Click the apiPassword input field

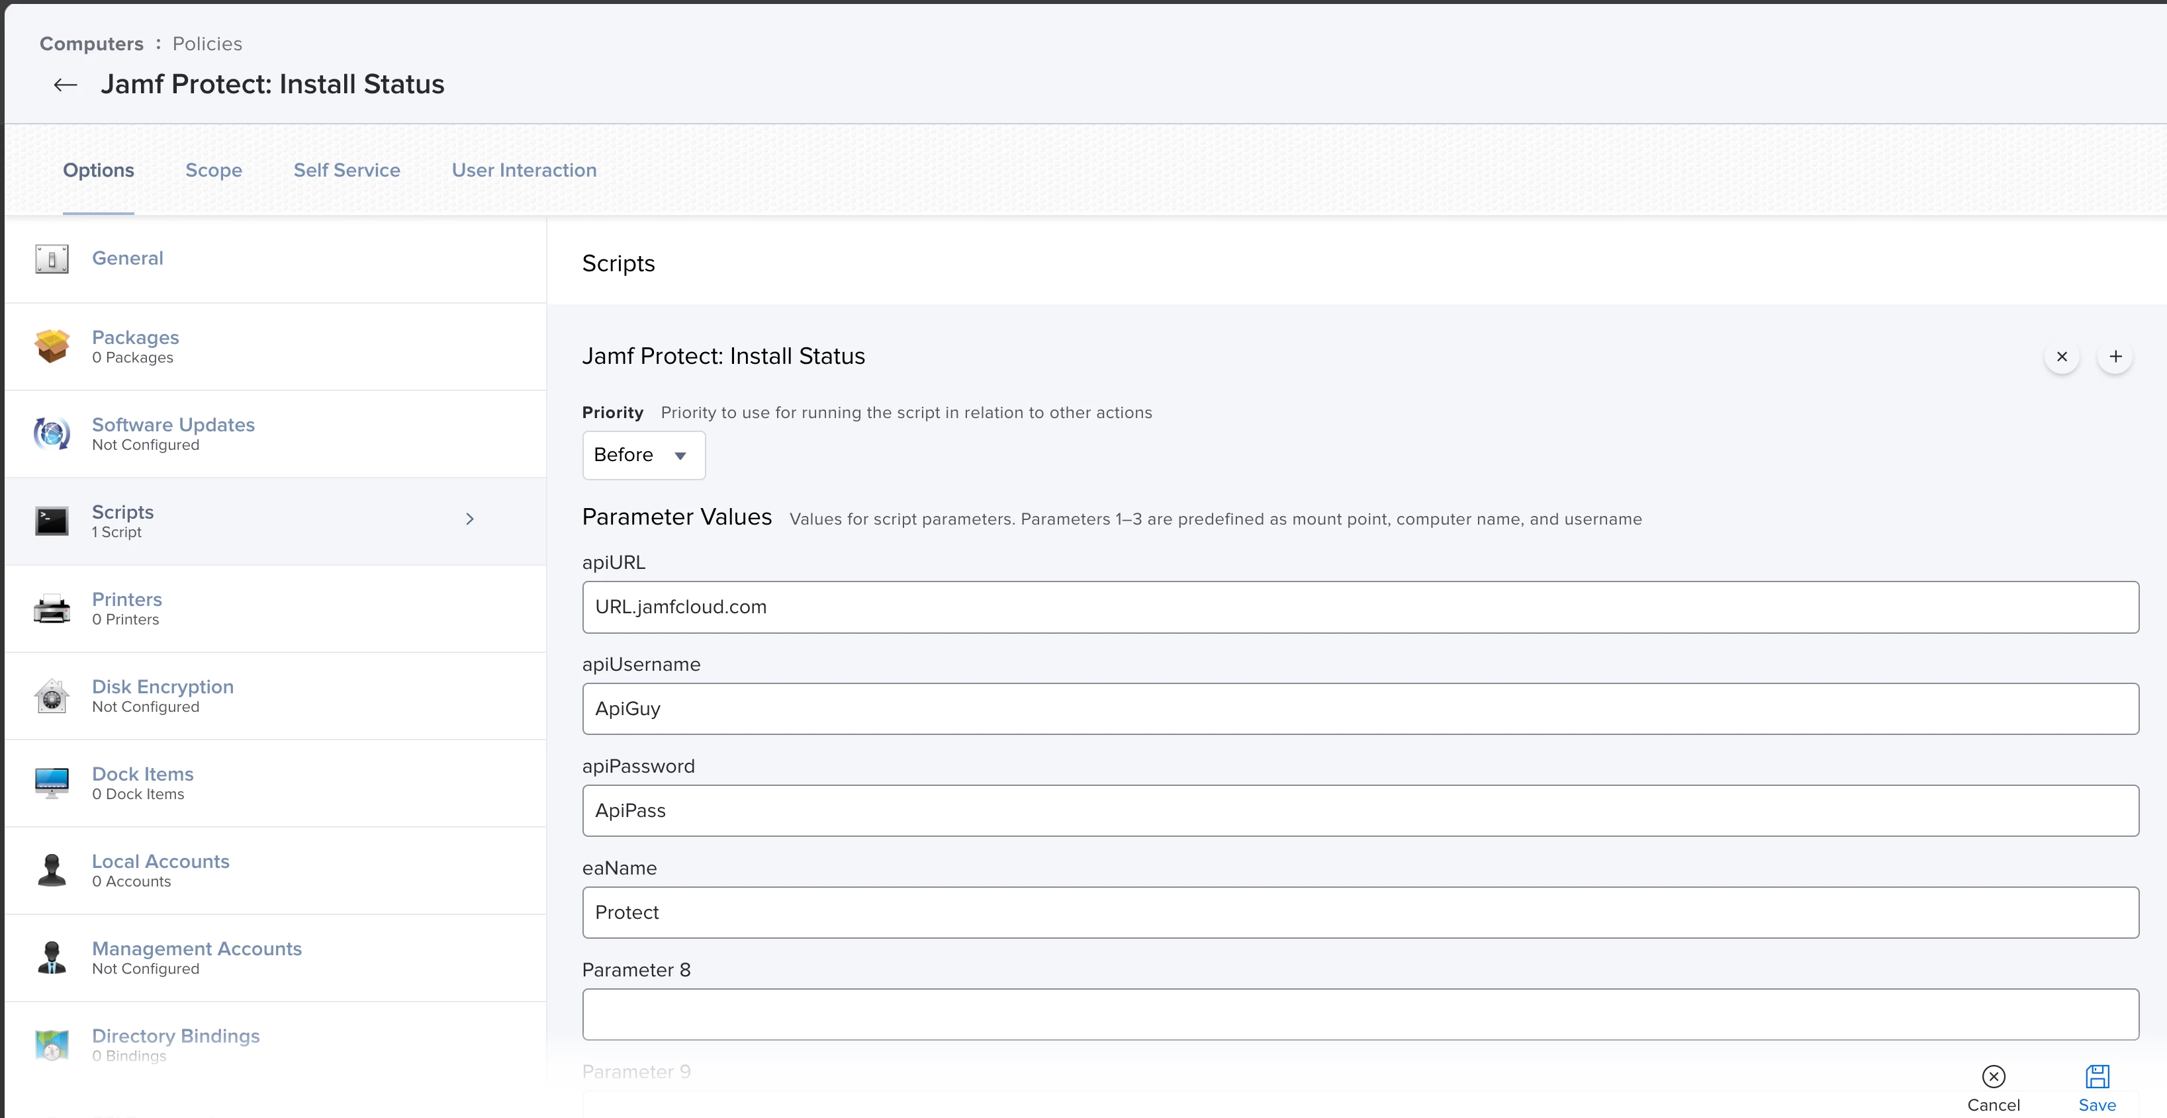[1360, 810]
